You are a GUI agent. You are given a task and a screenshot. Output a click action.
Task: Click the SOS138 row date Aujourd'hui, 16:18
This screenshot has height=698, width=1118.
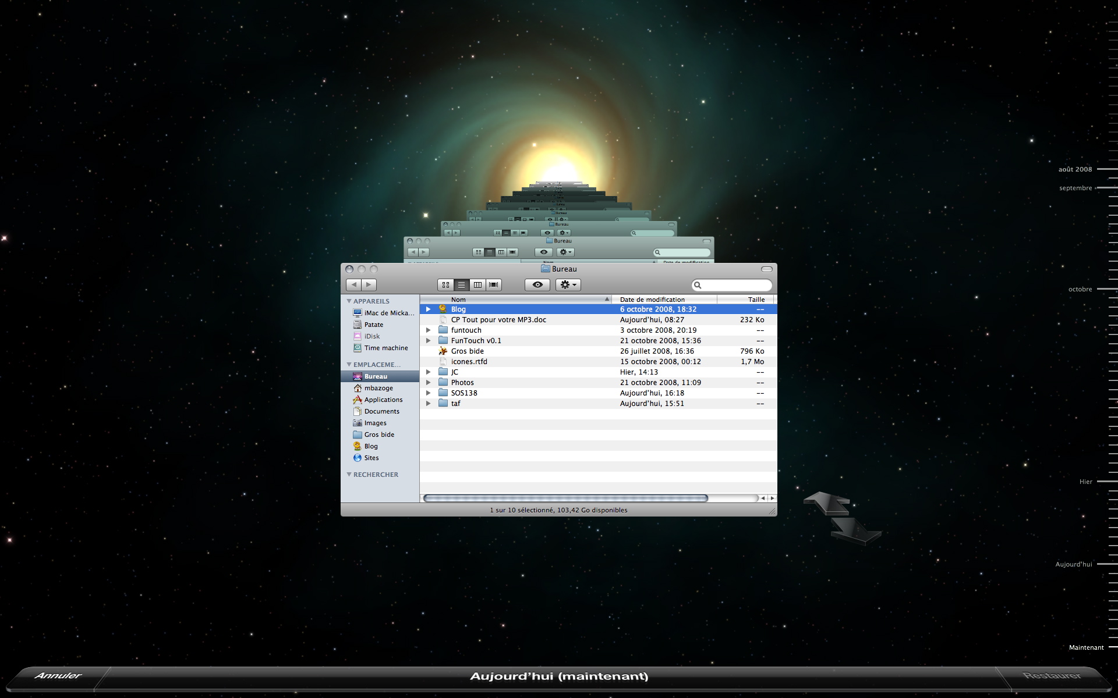[652, 393]
